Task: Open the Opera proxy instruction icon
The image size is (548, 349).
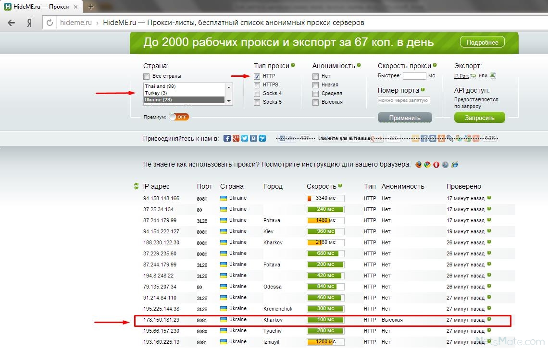Action: (x=436, y=165)
